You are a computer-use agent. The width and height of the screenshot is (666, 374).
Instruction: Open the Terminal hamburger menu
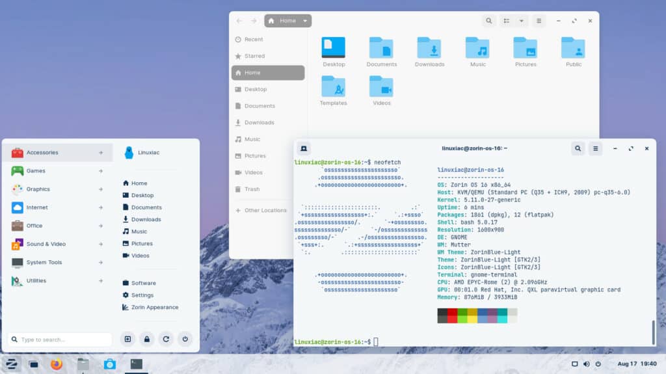(596, 149)
